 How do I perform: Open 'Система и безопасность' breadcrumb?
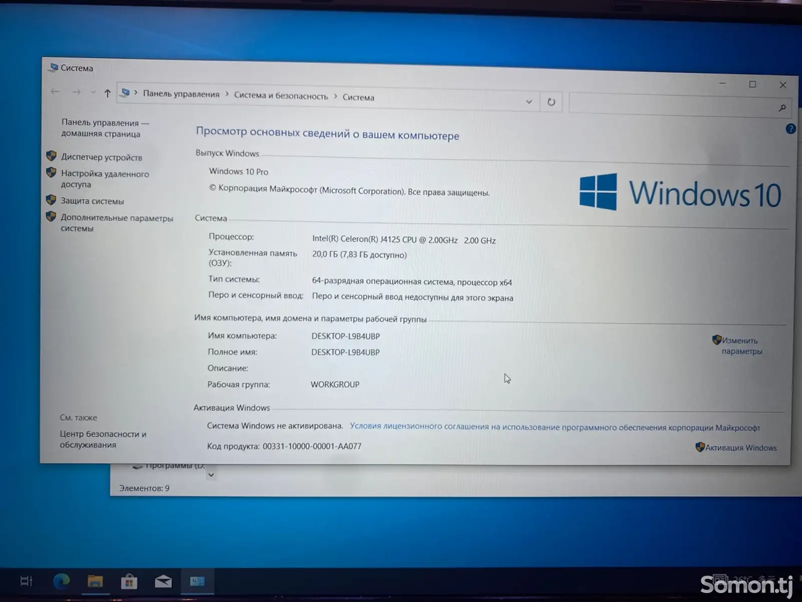[281, 96]
